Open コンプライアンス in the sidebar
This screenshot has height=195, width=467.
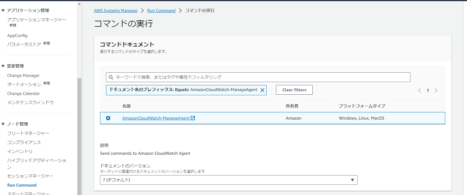click(x=24, y=142)
